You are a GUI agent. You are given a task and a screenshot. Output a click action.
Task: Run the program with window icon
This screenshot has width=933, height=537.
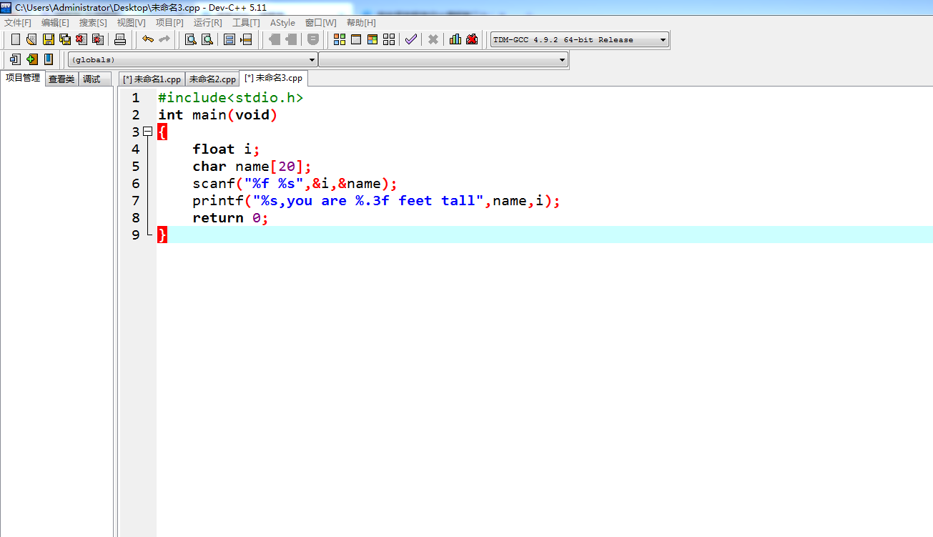tap(356, 39)
